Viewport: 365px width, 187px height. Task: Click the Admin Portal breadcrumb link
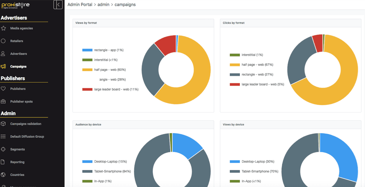[80, 5]
